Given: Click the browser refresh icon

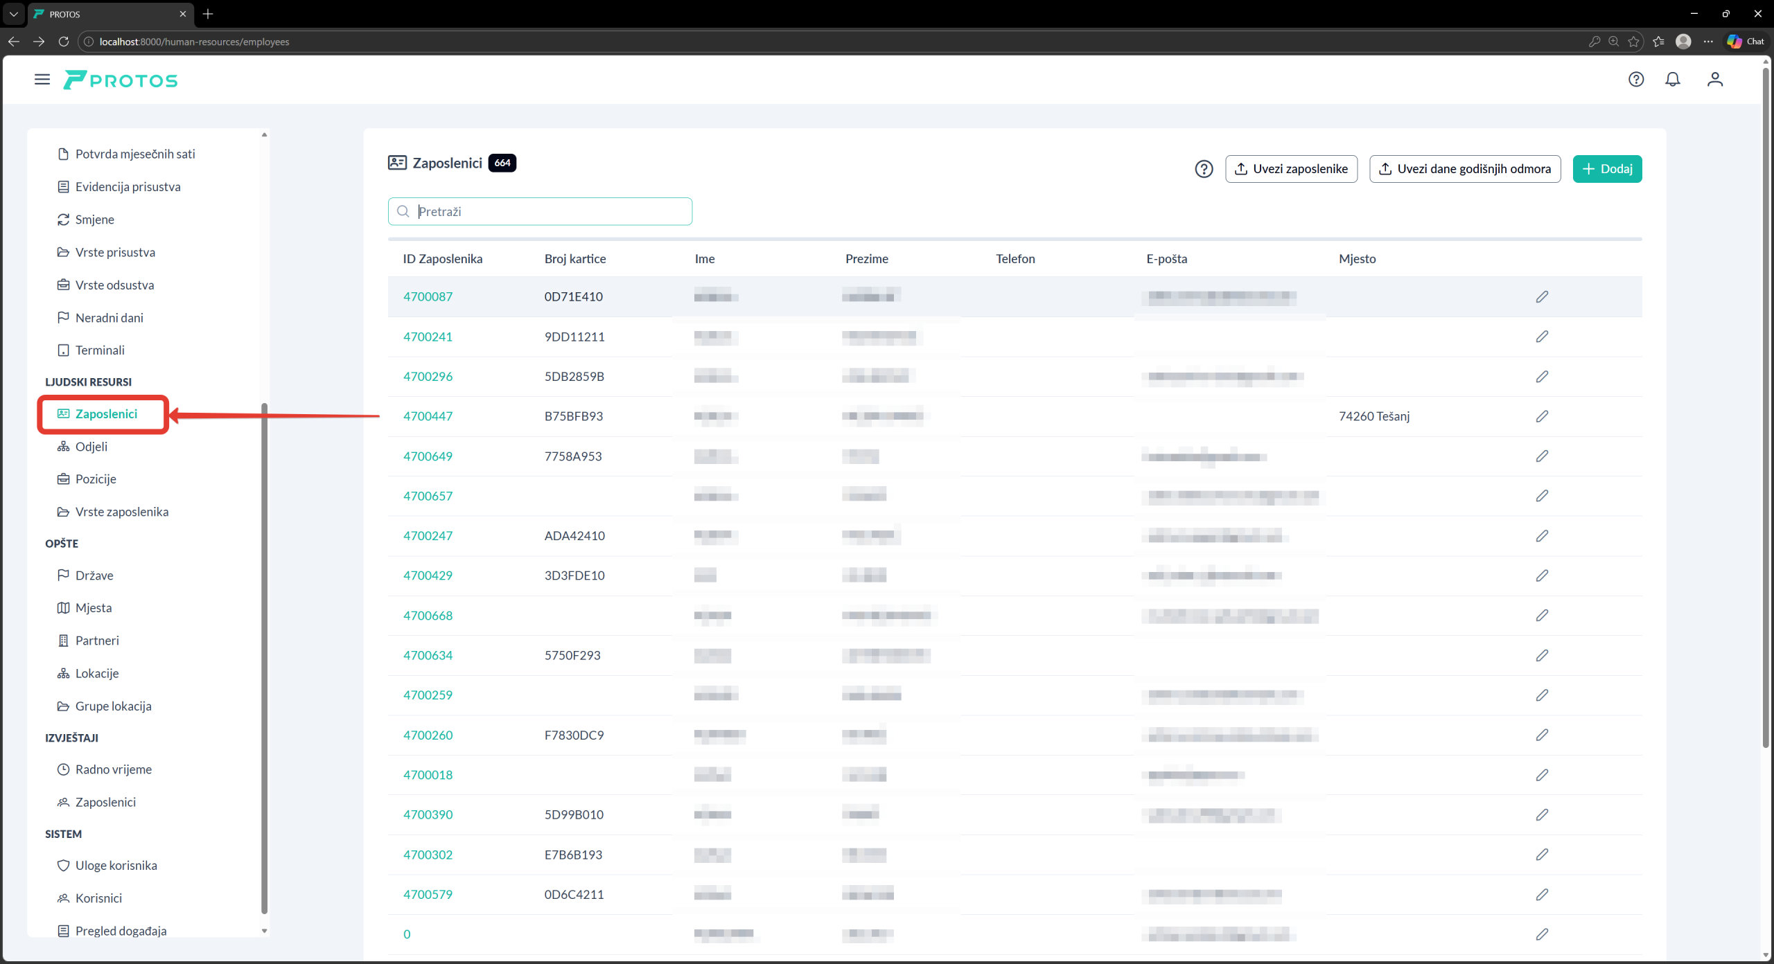Looking at the screenshot, I should (64, 42).
